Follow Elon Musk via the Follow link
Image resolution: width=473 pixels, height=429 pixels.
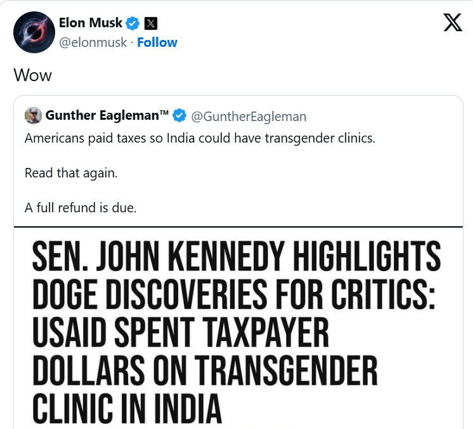click(x=157, y=42)
